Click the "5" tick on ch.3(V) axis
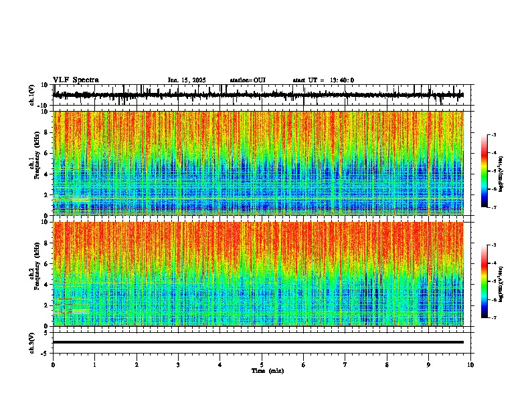 pos(46,333)
